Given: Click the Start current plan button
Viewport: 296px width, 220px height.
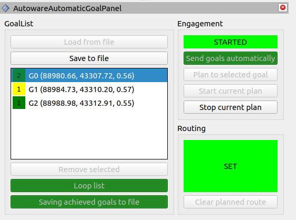Looking at the screenshot, I should coord(231,91).
